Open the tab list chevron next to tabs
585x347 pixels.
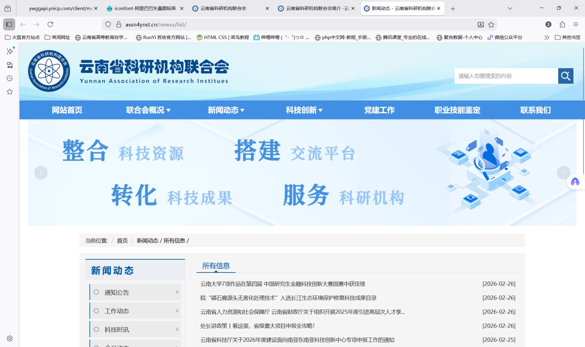click(x=510, y=8)
